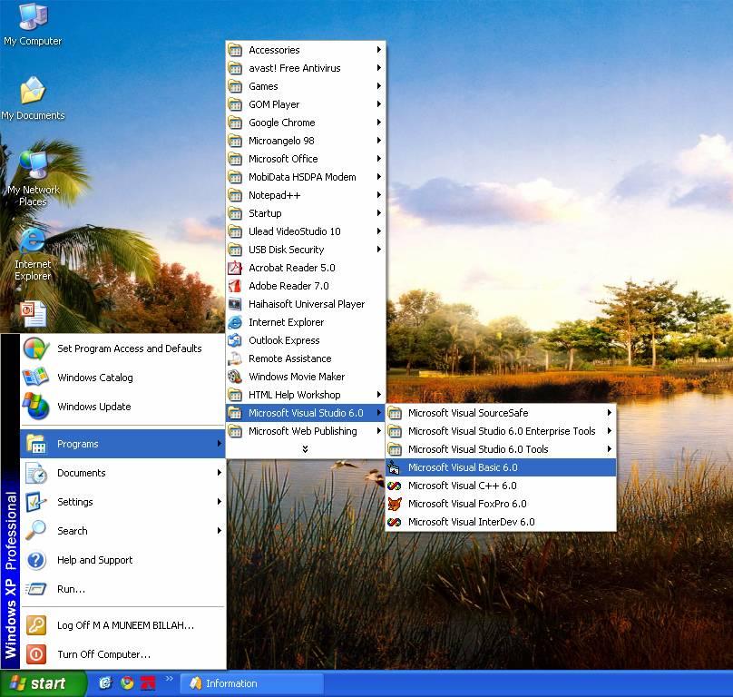Expand the Settings submenu

[123, 502]
